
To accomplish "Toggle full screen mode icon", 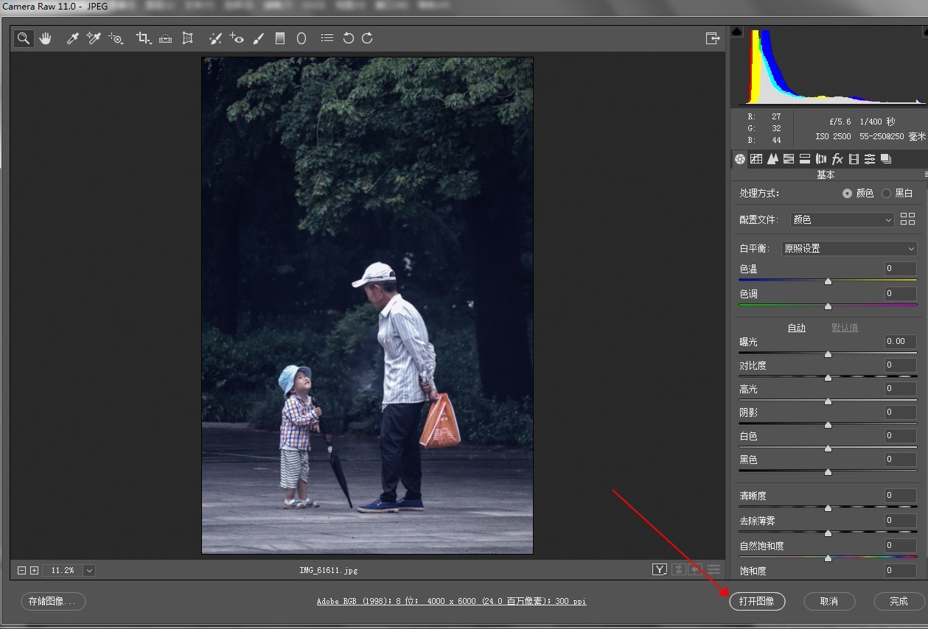I will (712, 38).
